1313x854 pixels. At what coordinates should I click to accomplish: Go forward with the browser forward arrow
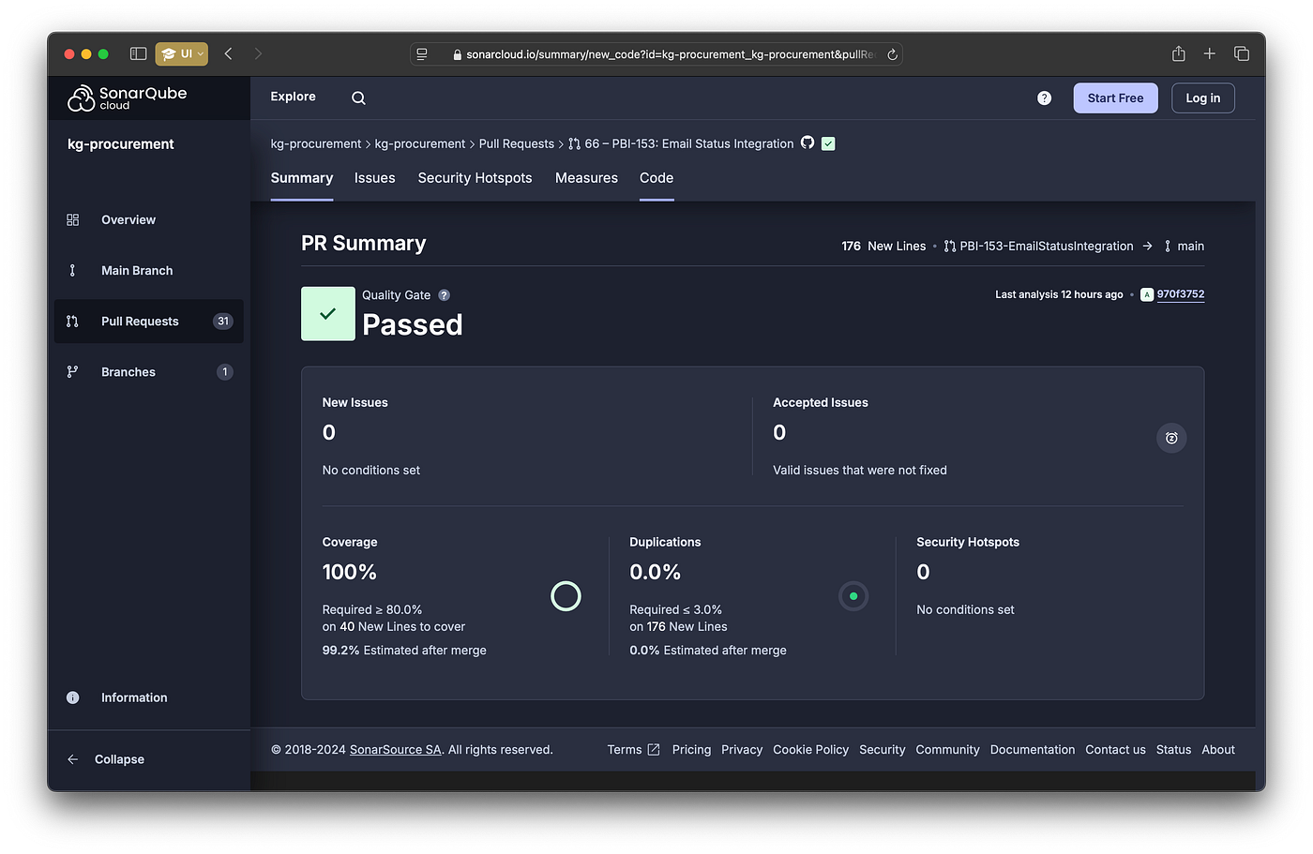coord(258,54)
